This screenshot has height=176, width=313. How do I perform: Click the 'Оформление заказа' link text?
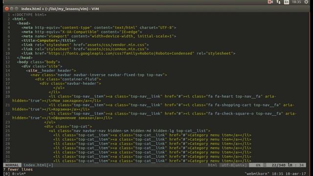(x=72, y=118)
